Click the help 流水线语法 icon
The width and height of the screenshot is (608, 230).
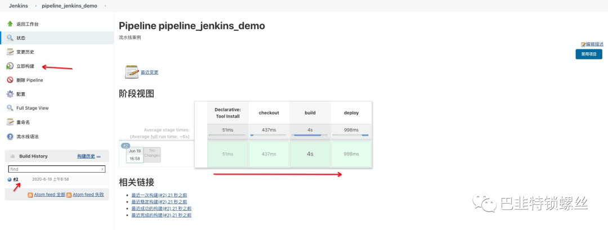(x=10, y=136)
